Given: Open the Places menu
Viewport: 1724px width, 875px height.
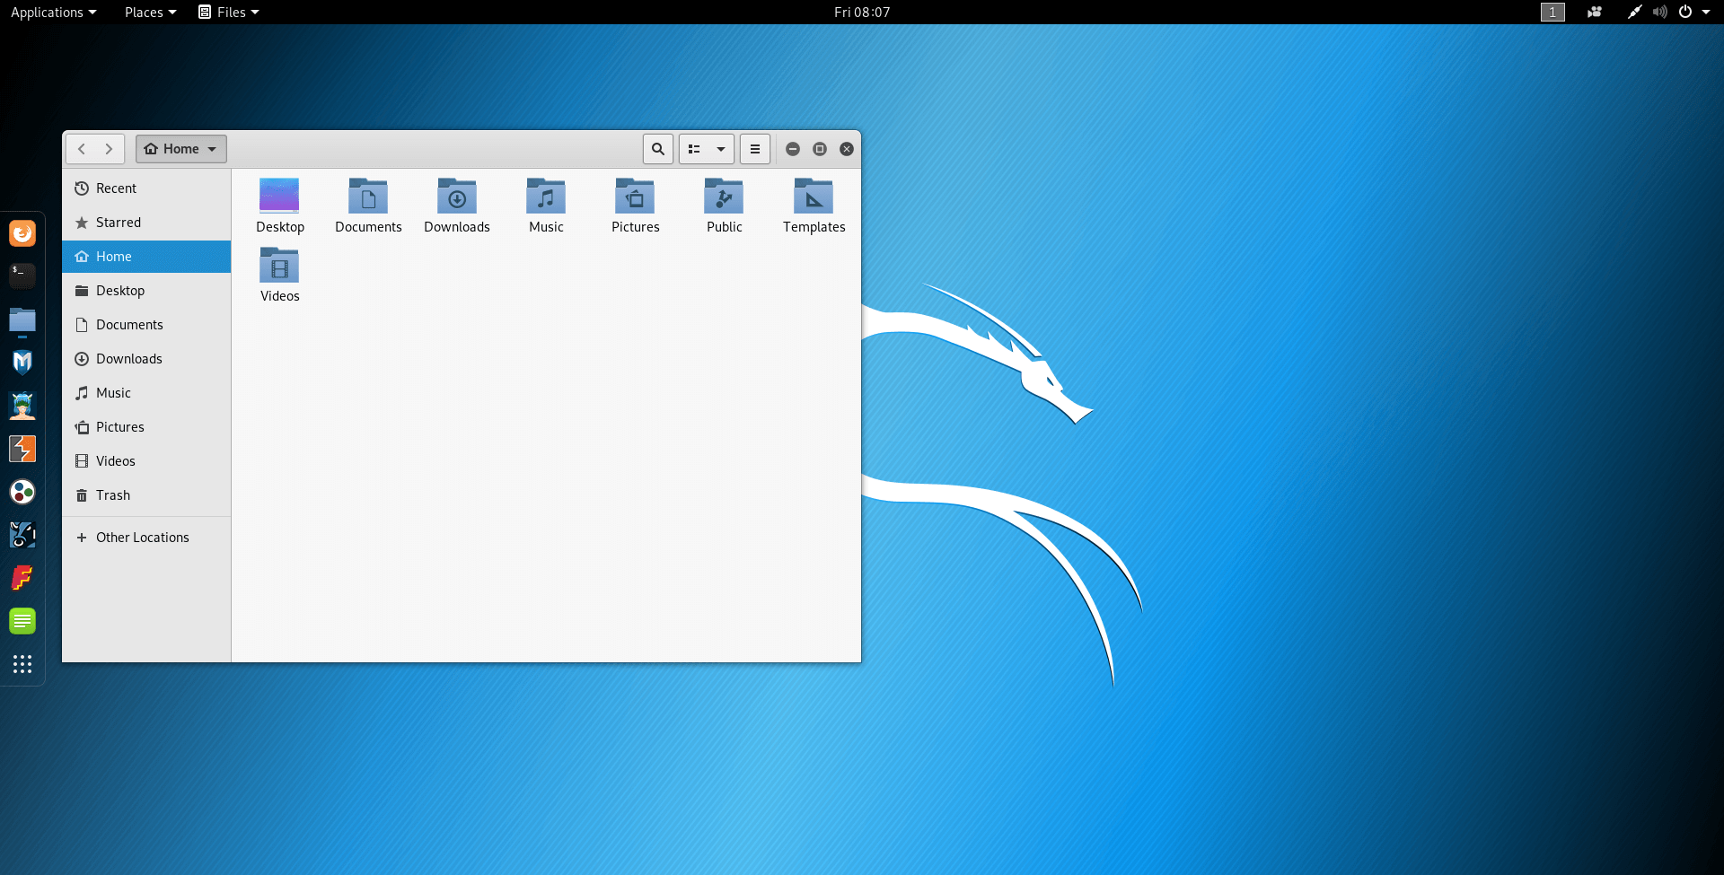Looking at the screenshot, I should pos(150,12).
